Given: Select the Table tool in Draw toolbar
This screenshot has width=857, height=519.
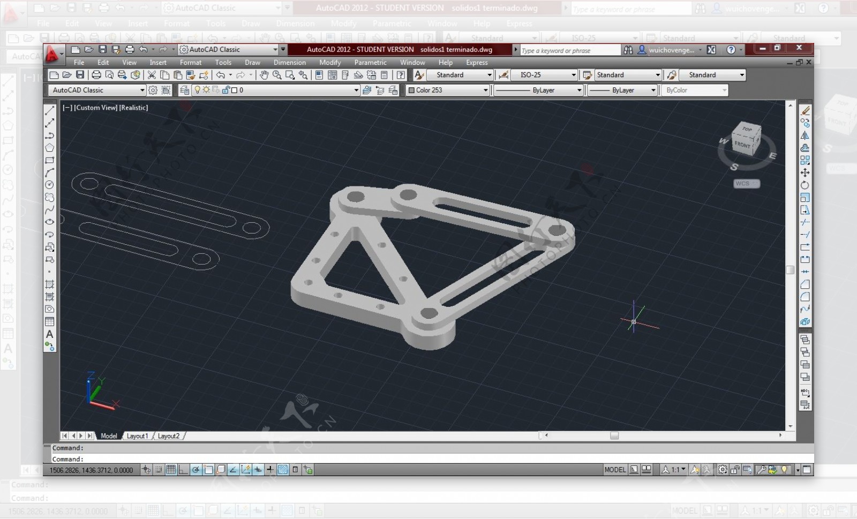Looking at the screenshot, I should [x=49, y=322].
